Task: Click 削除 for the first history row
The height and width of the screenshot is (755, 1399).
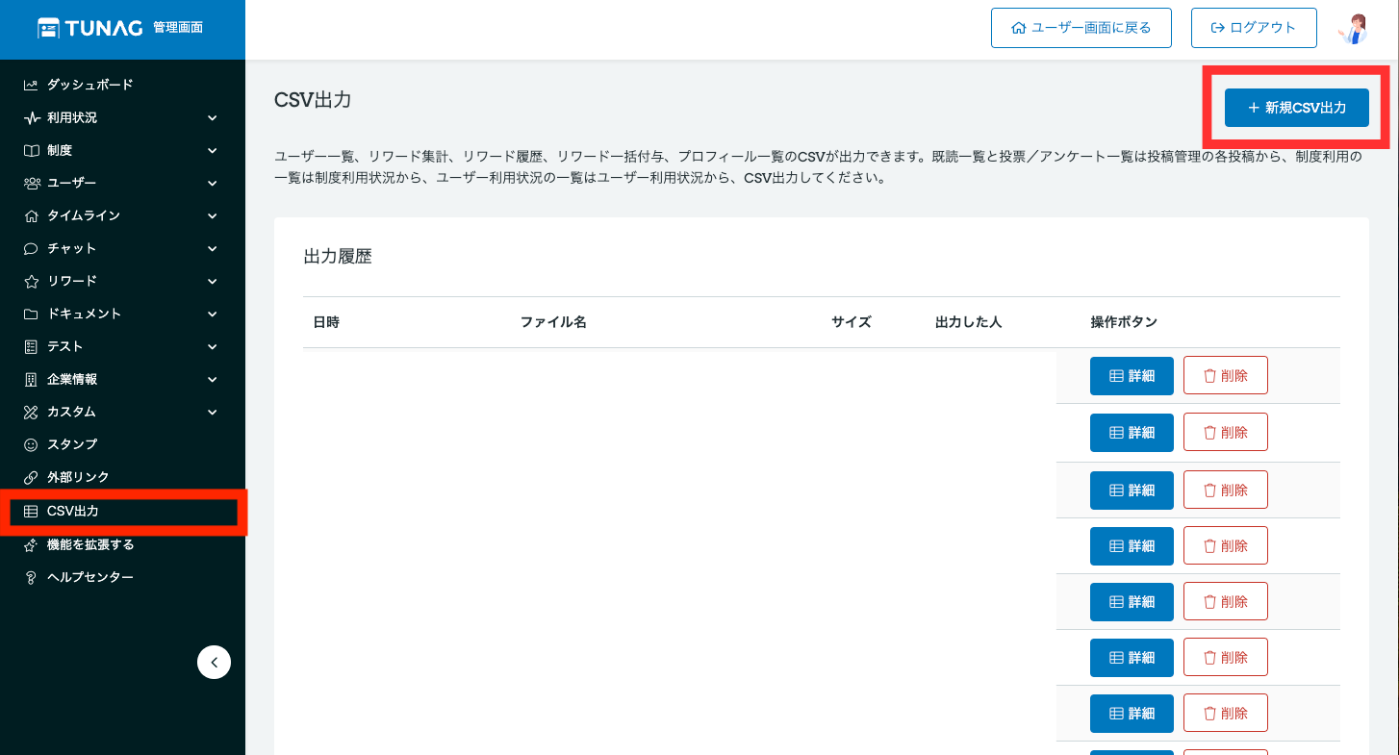Action: 1226,376
